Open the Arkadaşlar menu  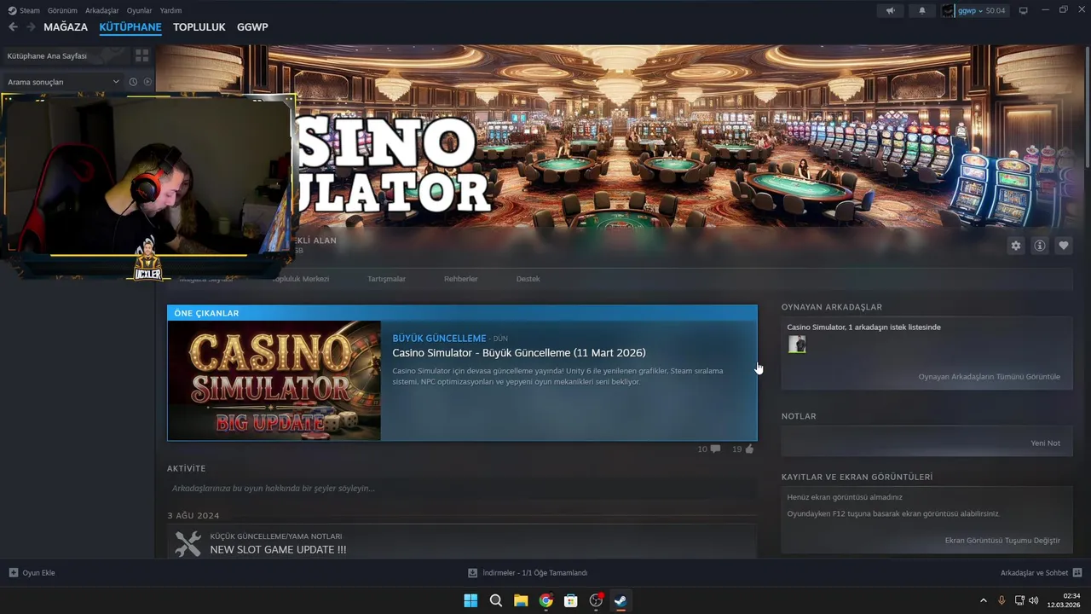102,10
